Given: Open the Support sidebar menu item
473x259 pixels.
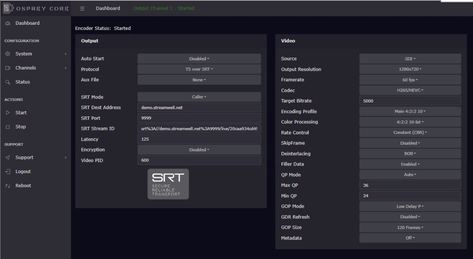Looking at the screenshot, I should (24, 158).
